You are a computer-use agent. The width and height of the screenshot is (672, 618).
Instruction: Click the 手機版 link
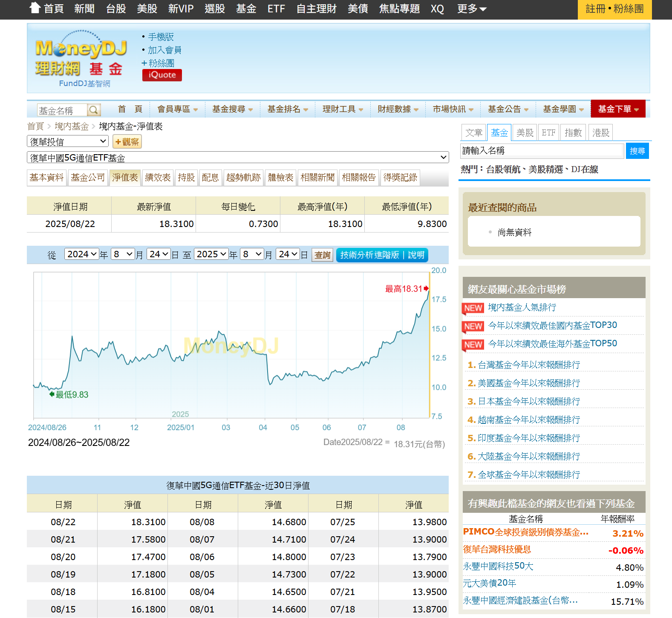click(161, 37)
